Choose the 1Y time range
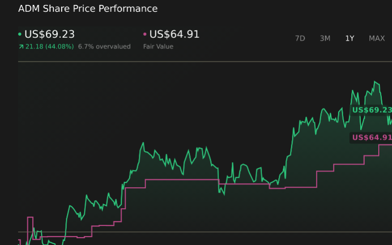The width and height of the screenshot is (392, 245). [x=349, y=38]
